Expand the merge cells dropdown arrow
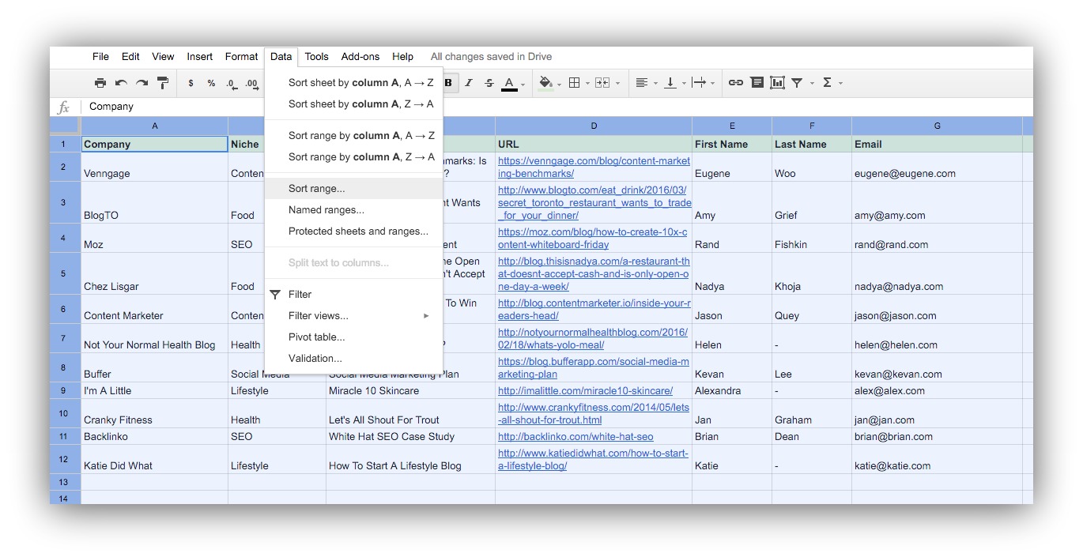1083x557 pixels. (x=617, y=84)
